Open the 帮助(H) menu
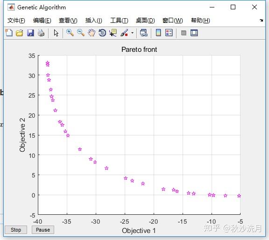The height and width of the screenshot is (240, 269). (200, 21)
